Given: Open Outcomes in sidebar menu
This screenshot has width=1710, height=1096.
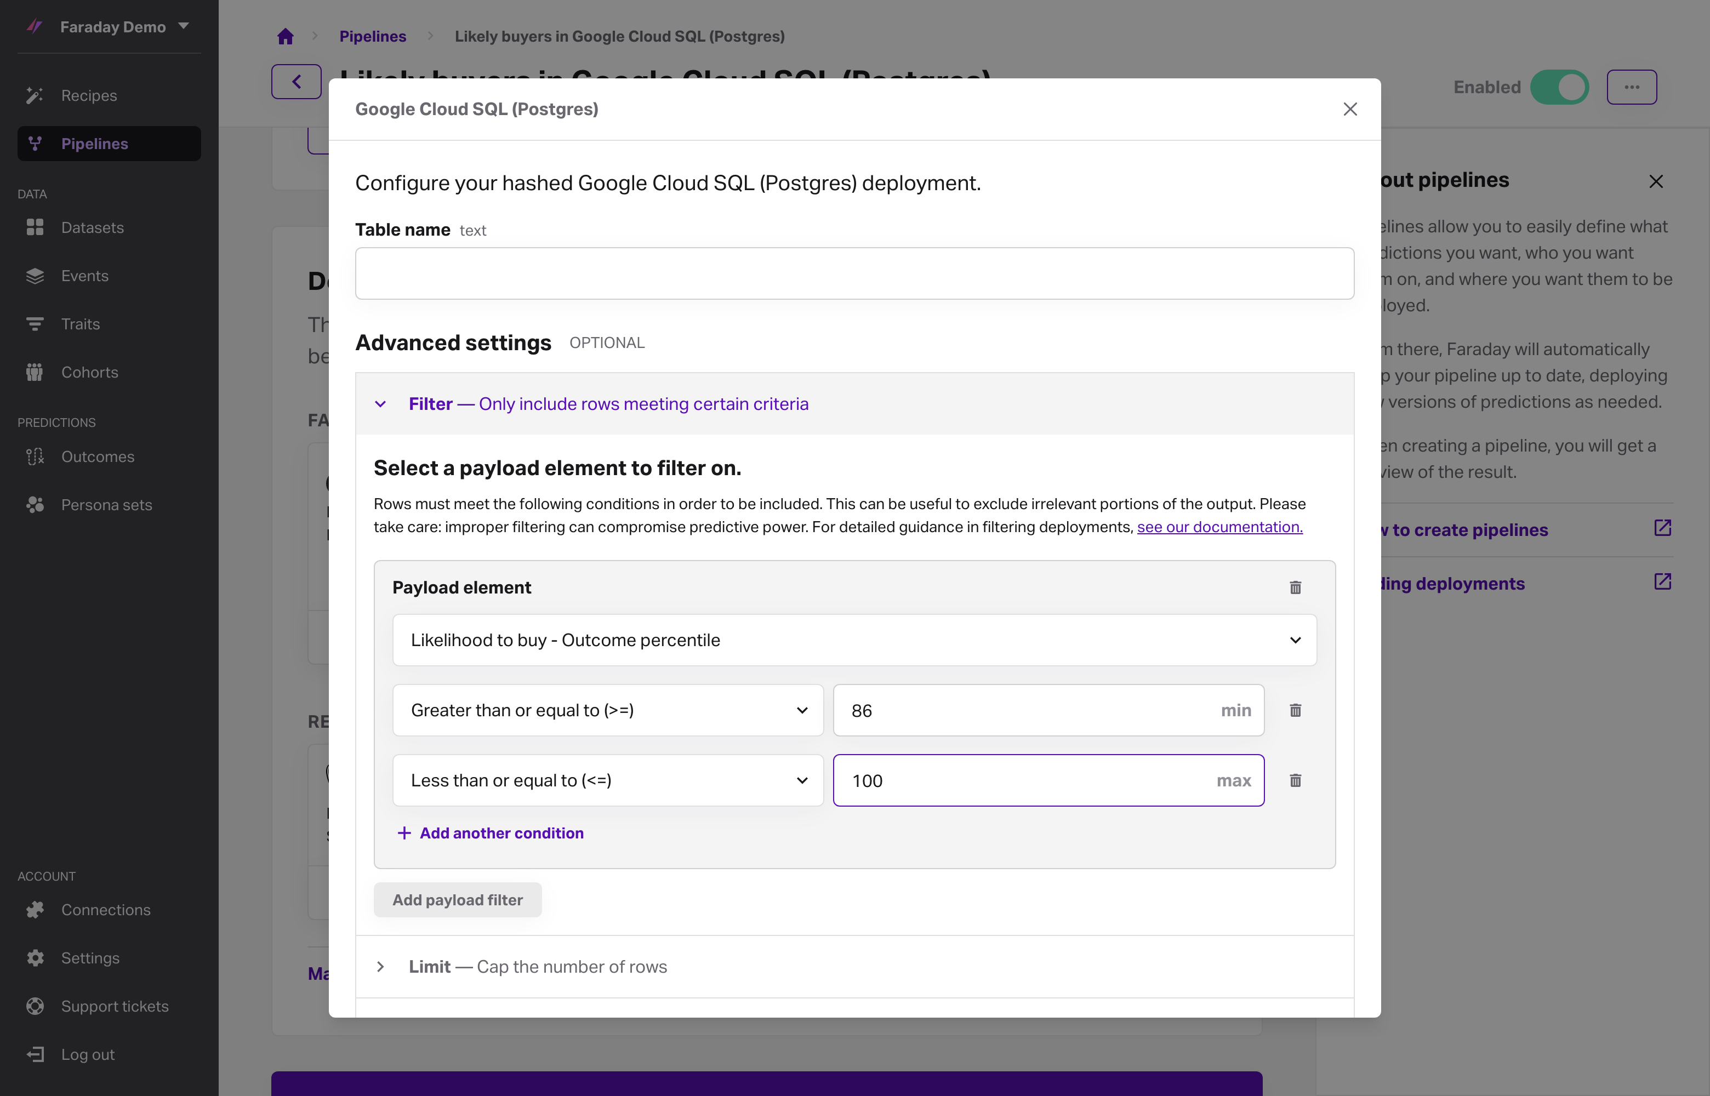Looking at the screenshot, I should (x=98, y=456).
